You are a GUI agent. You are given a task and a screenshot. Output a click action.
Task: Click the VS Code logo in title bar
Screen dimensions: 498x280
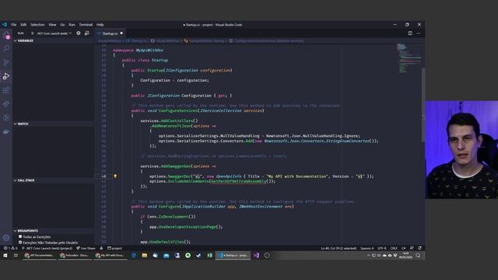click(x=5, y=24)
